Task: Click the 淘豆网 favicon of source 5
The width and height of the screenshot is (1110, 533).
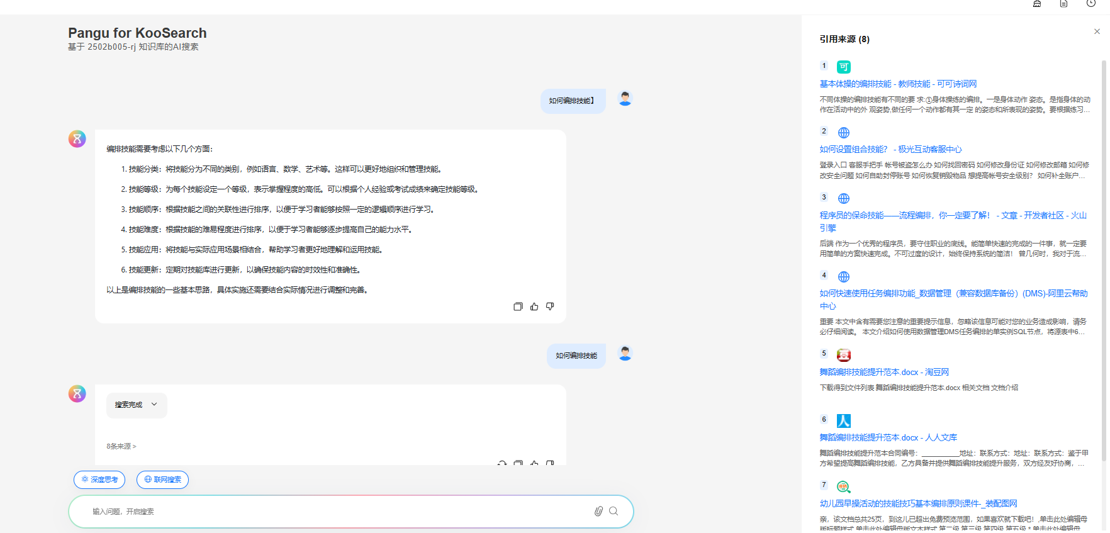Action: (844, 355)
